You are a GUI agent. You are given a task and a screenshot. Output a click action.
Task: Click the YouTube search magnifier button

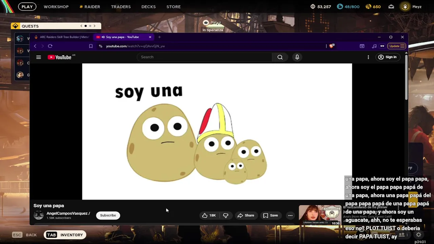(x=280, y=57)
